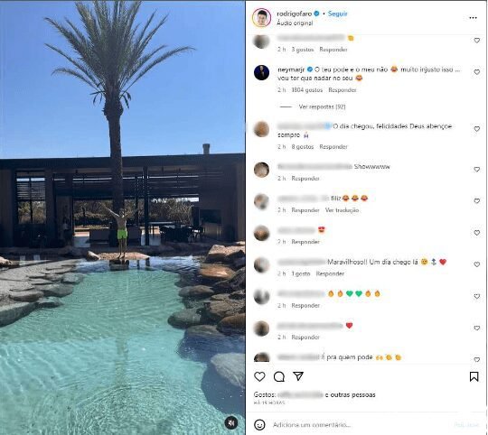Open emoji picker in comment field

[259, 425]
